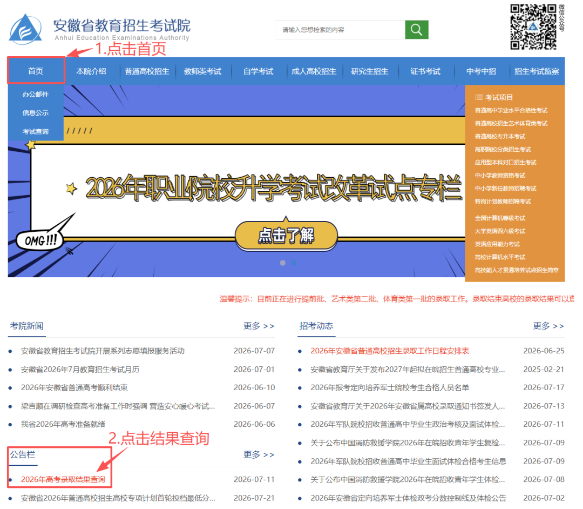583x509 pixels.
Task: Open 证书考试 menu item
Action: [x=425, y=71]
